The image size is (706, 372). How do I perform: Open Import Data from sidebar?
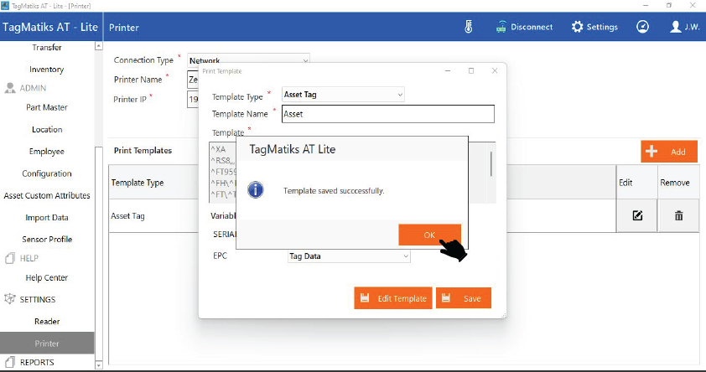(47, 218)
